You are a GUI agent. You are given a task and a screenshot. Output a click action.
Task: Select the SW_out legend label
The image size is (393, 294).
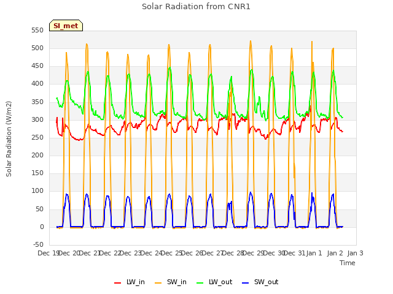coord(266,282)
